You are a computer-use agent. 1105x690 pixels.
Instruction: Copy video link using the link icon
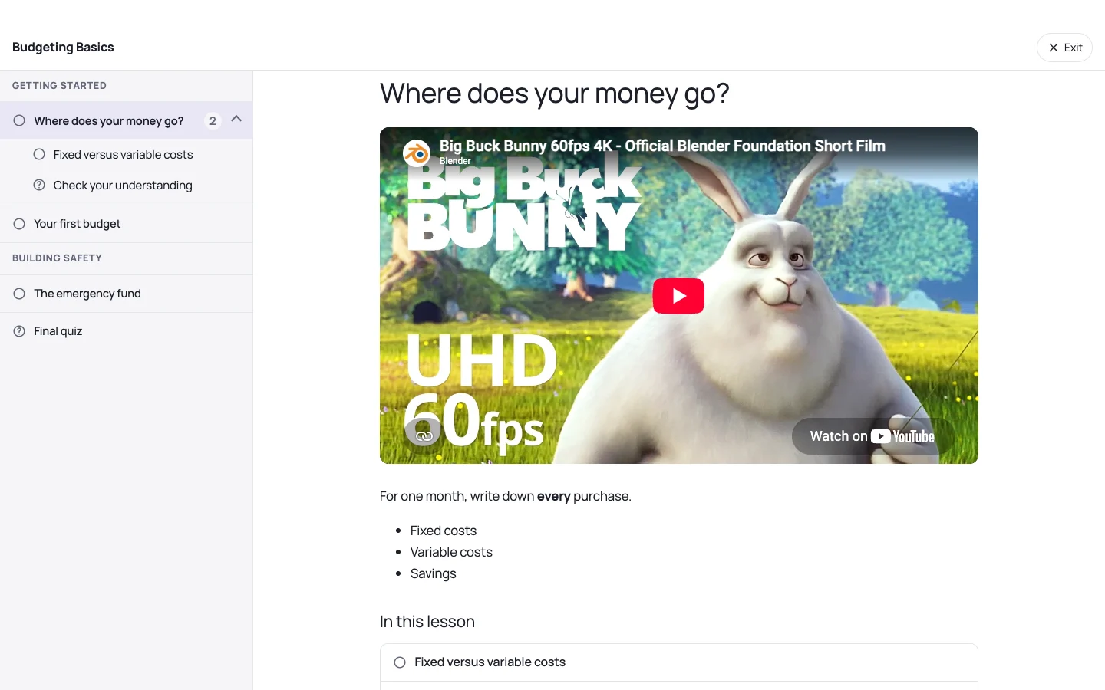point(424,436)
